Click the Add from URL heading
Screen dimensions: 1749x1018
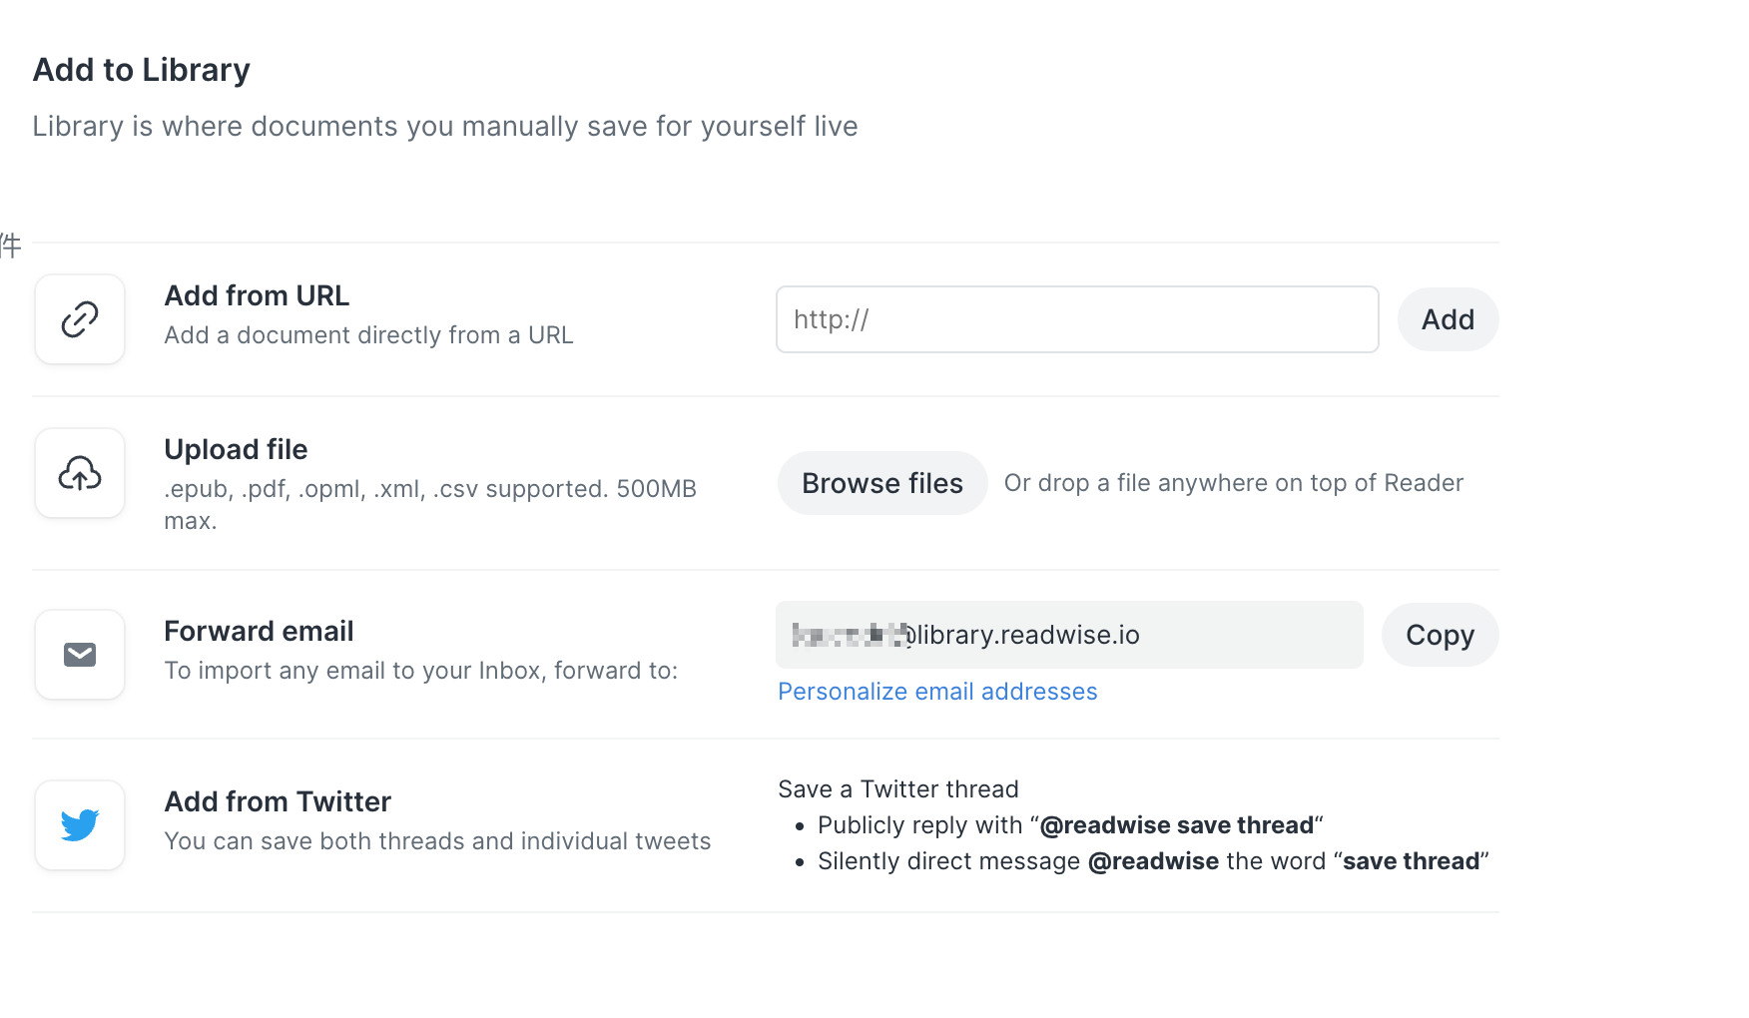click(x=257, y=296)
